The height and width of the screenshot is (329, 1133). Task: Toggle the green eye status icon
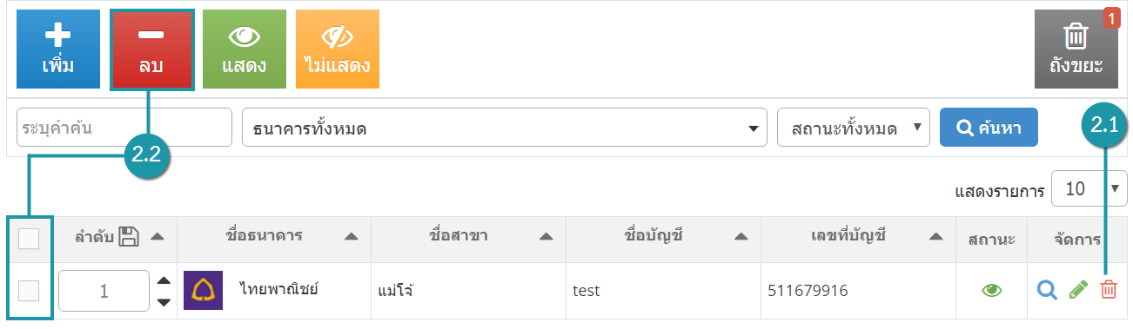[992, 291]
